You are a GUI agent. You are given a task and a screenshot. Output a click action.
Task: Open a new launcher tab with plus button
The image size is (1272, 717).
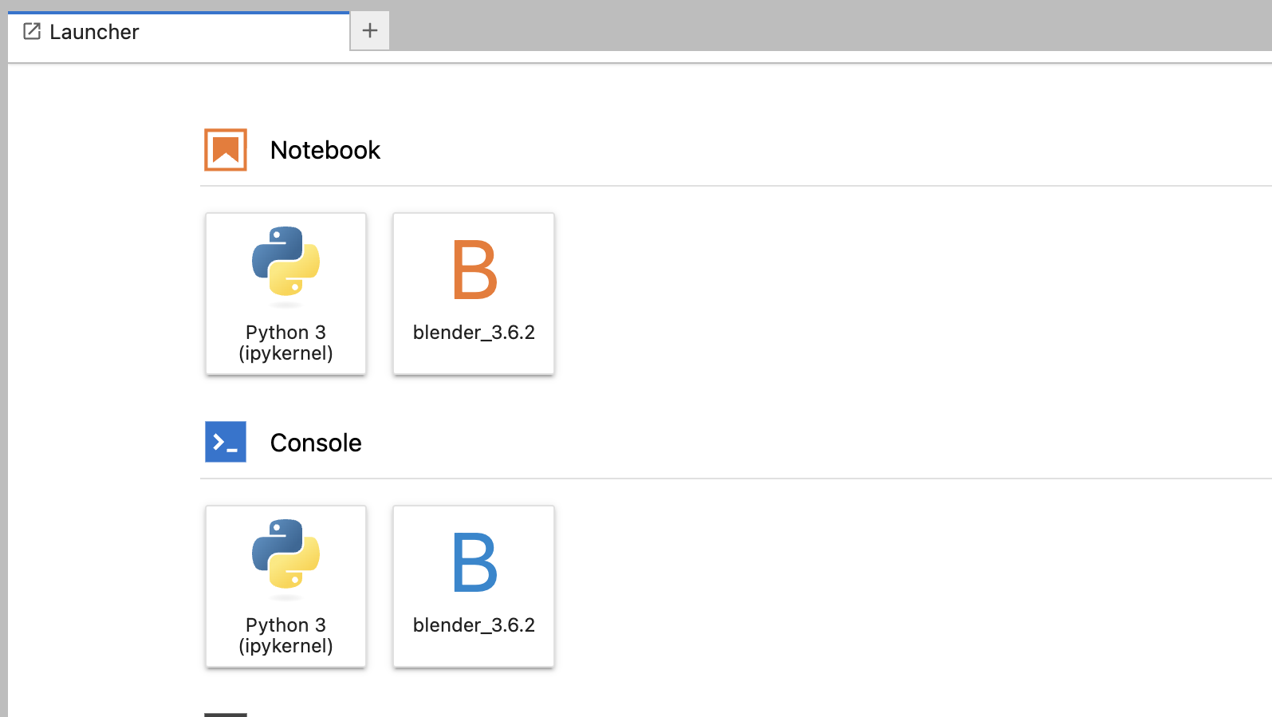(370, 30)
